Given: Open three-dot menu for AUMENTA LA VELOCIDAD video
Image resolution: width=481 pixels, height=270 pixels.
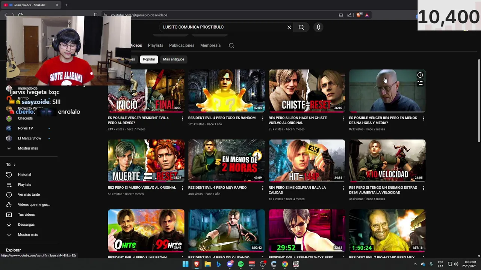Looking at the screenshot, I should tap(424, 188).
